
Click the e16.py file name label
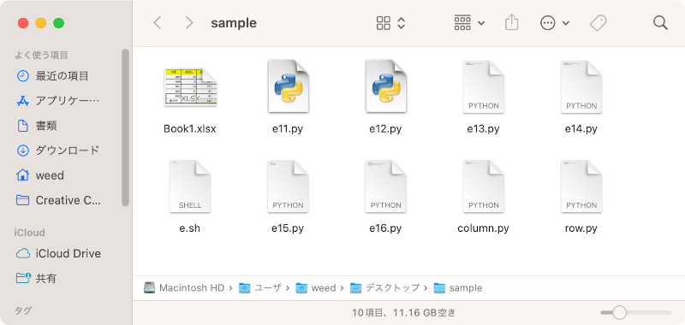[x=385, y=228]
